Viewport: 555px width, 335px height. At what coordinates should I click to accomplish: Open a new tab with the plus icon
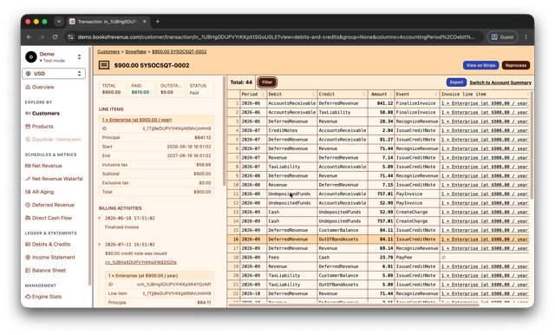158,22
